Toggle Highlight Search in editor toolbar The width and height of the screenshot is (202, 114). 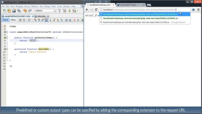(x=46, y=20)
